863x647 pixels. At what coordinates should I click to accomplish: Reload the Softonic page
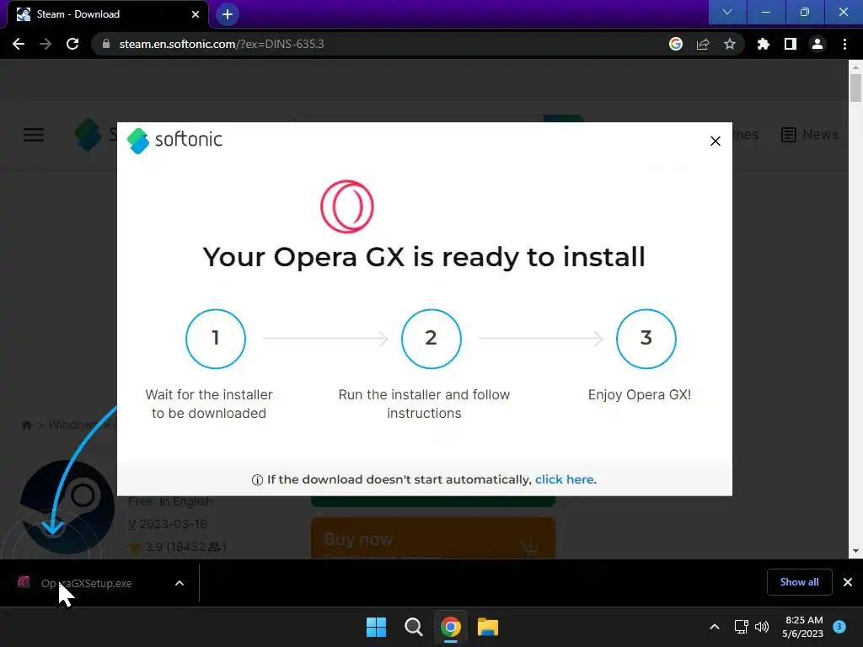pos(72,44)
